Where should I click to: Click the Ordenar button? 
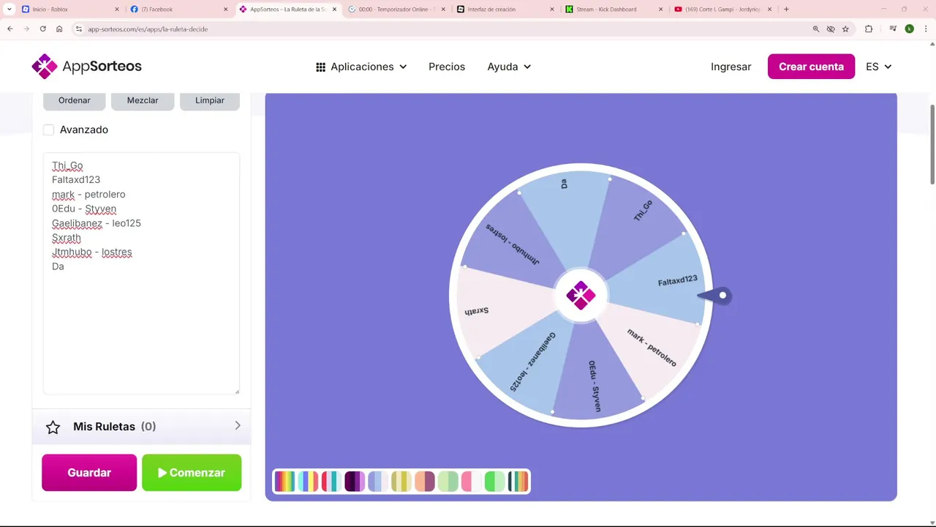point(75,101)
